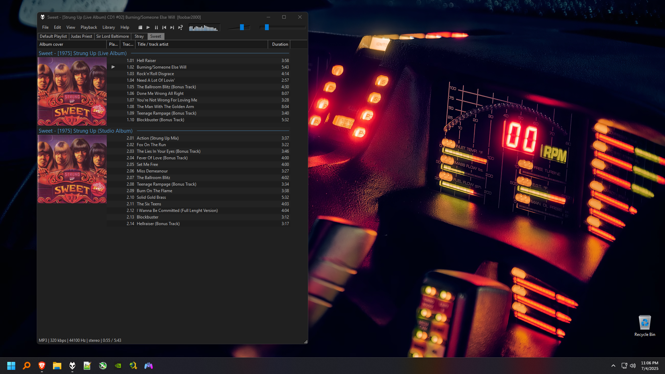Open the Playback menu
Viewport: 665px width, 374px height.
coord(89,27)
